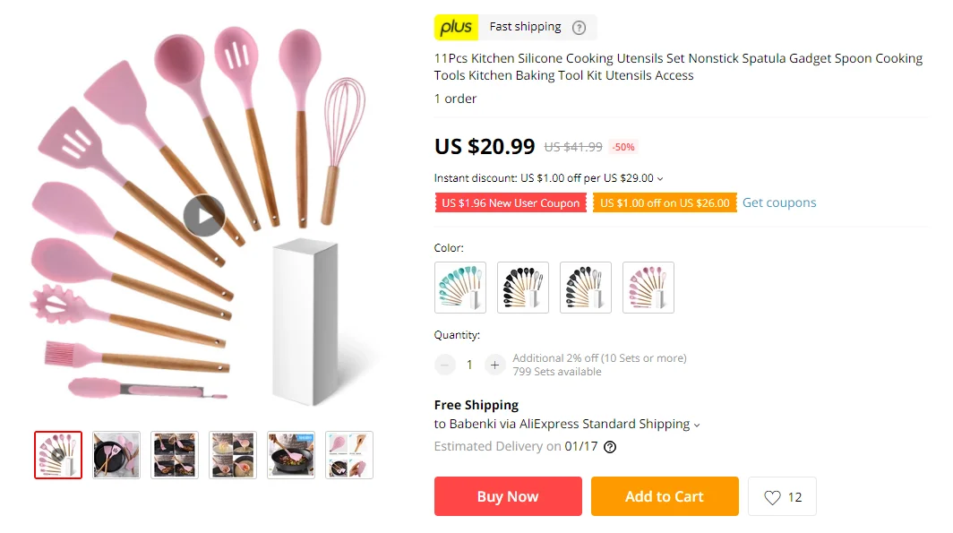Screen dimensions: 953x533
Task: Click the yellow Plus badge
Action: [456, 27]
